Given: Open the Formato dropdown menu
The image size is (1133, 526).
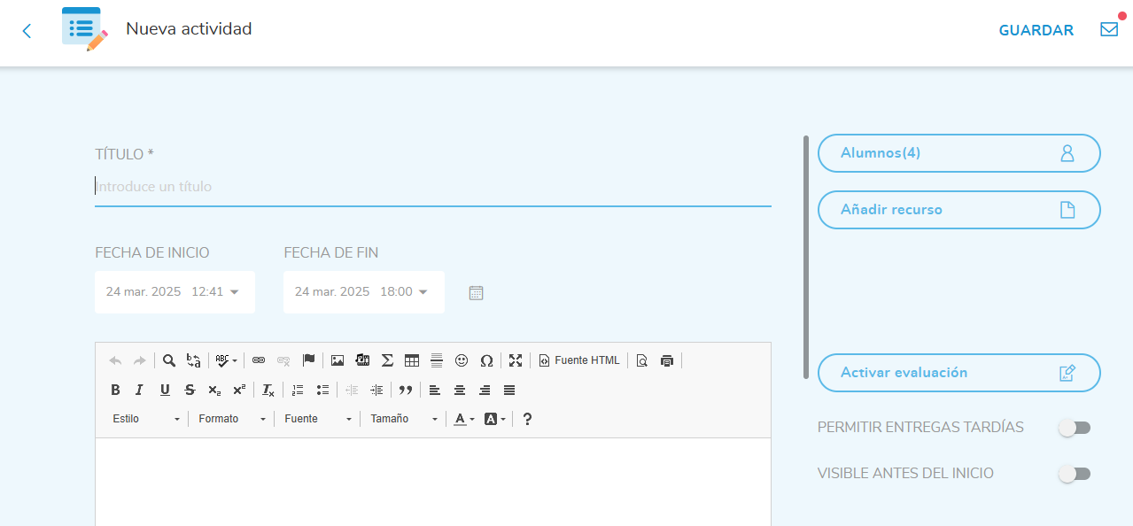Looking at the screenshot, I should 232,419.
